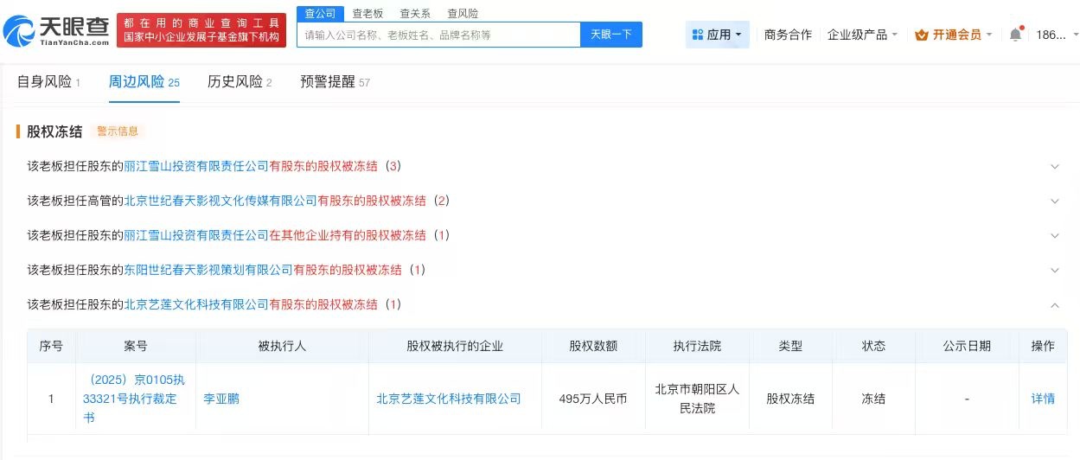Click the 公示日期 column header
This screenshot has width=1080, height=460.
pyautogui.click(x=967, y=346)
